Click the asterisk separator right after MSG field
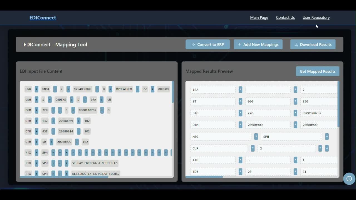 point(256,137)
